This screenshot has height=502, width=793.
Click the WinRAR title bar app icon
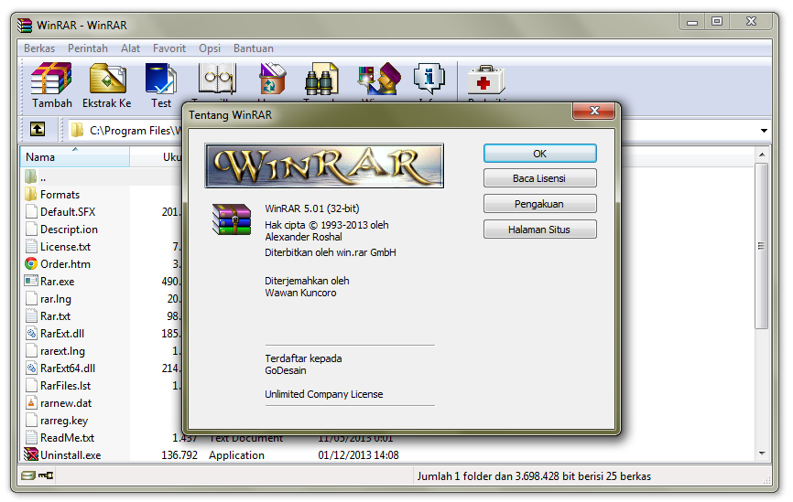click(25, 25)
